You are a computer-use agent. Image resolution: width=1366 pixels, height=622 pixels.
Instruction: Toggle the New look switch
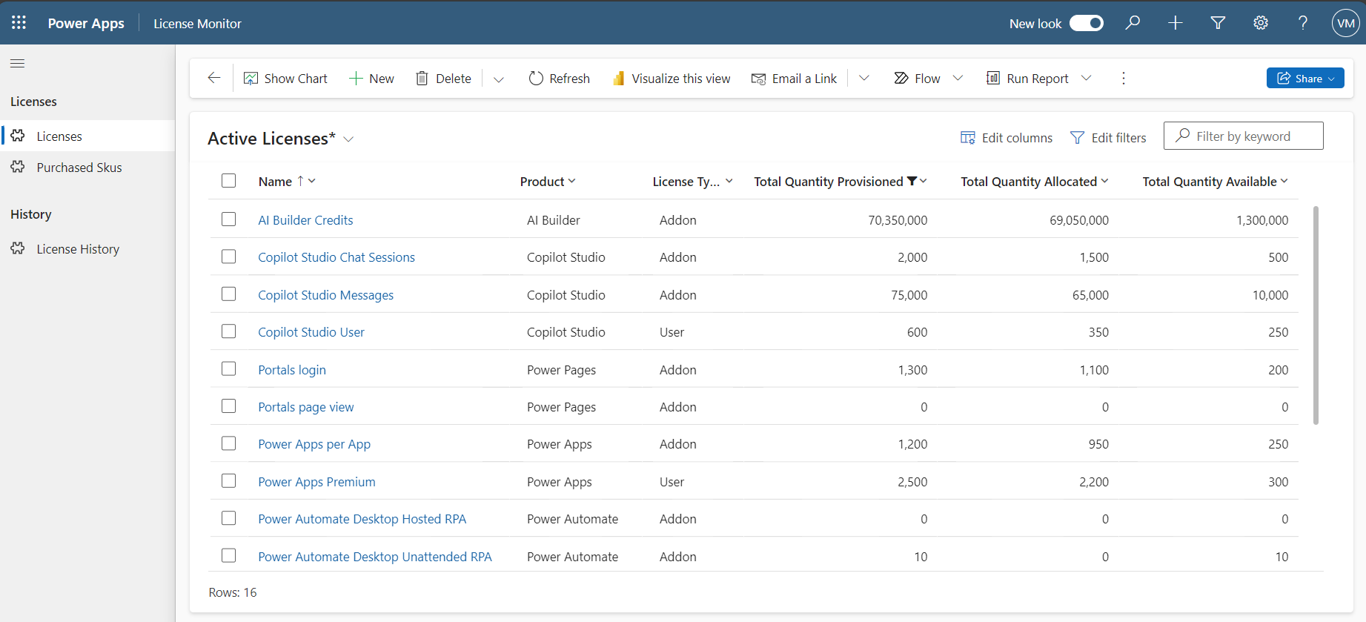pyautogui.click(x=1087, y=23)
